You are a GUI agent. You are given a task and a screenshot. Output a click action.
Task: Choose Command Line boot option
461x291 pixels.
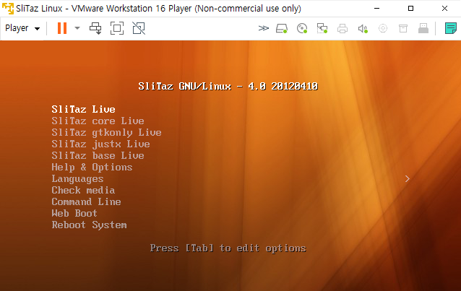(x=87, y=201)
